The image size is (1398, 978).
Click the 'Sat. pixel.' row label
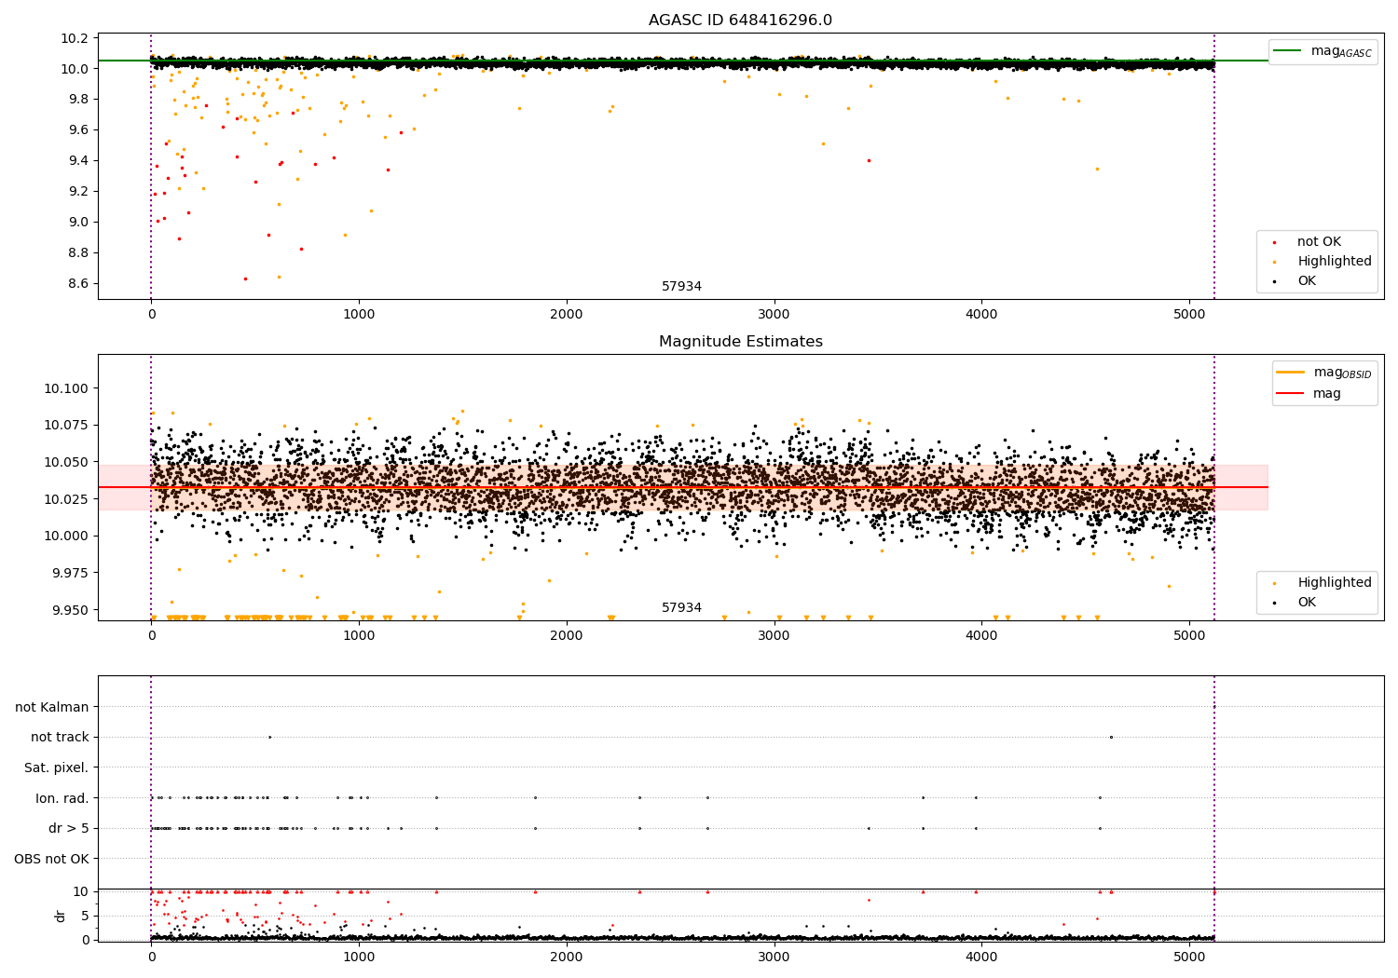(x=57, y=768)
